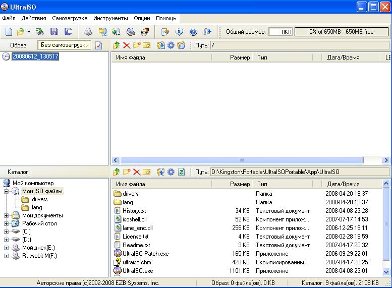This screenshot has width=392, height=288.
Task: Click the 0% of 650MB capacity bar
Action: pyautogui.click(x=342, y=32)
